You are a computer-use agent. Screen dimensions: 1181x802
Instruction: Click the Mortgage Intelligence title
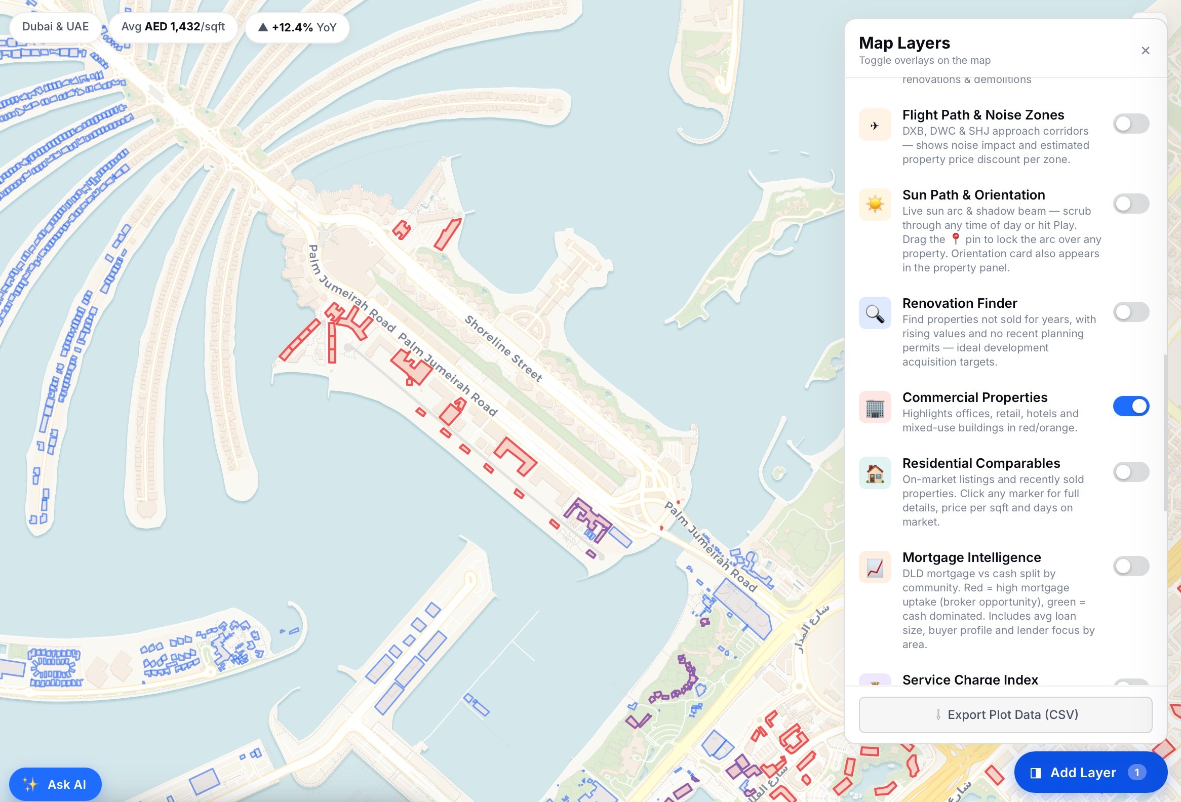(x=971, y=557)
